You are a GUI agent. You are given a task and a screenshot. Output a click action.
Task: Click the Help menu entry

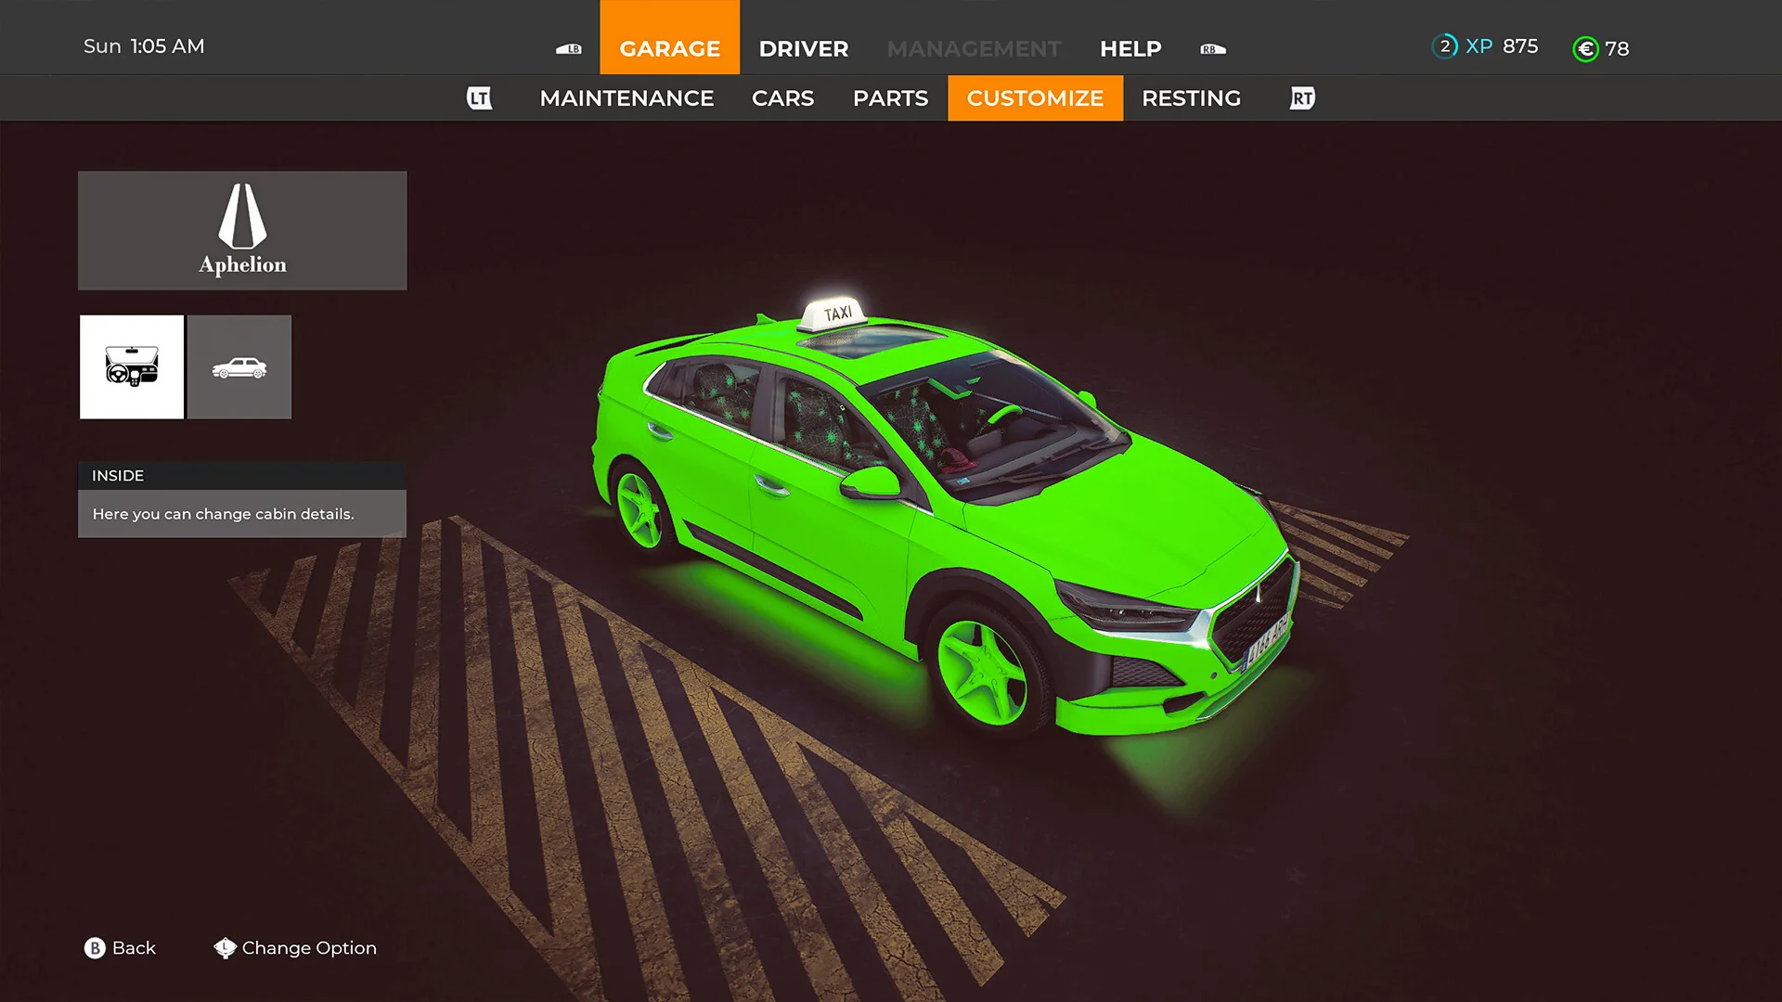click(1130, 48)
